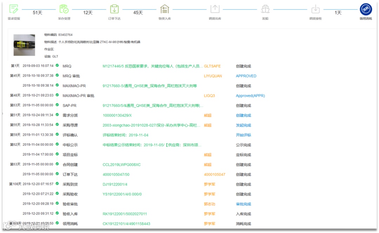Click user name LIYUQUAN
The image size is (379, 233).
point(213,76)
